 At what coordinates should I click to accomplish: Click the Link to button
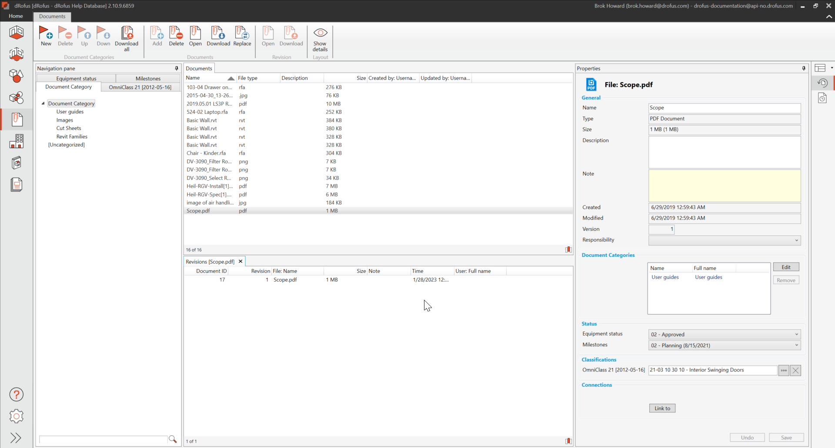click(662, 408)
